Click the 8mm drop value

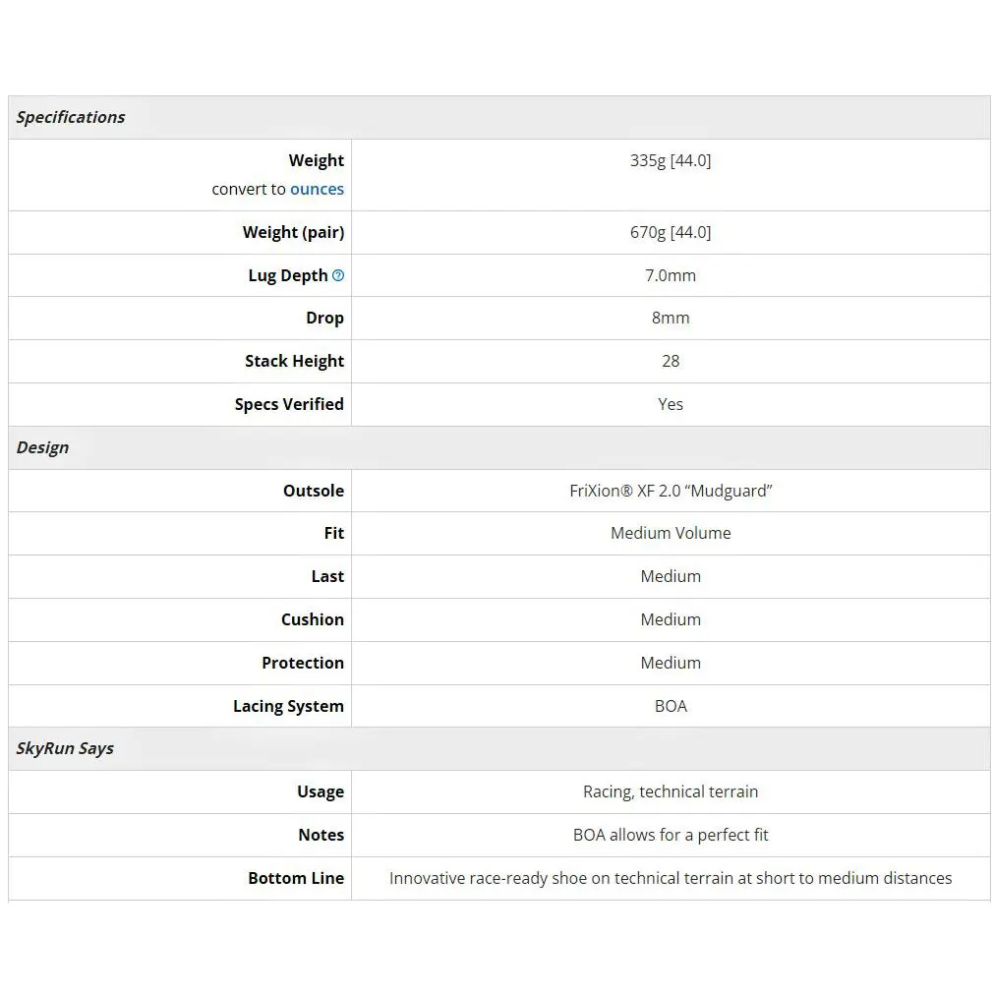point(671,318)
